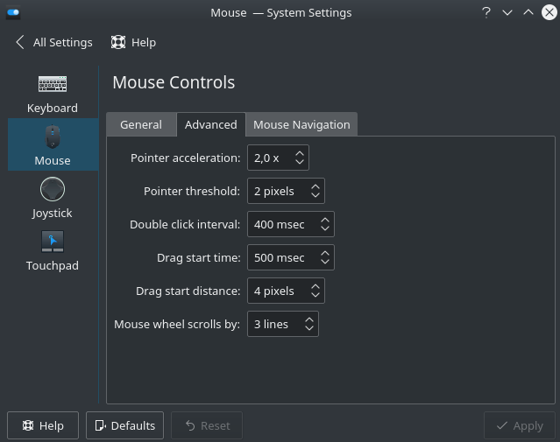Select the Mouse icon in sidebar

point(53,137)
